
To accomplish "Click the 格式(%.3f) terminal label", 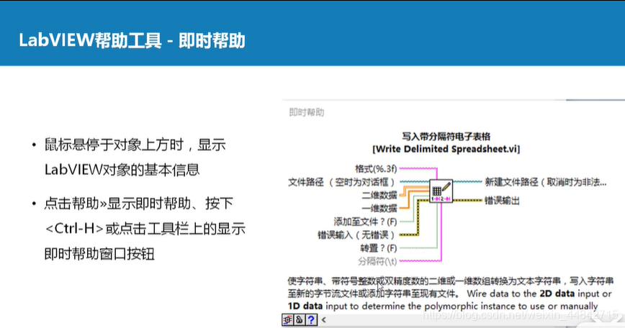I will pyautogui.click(x=376, y=169).
